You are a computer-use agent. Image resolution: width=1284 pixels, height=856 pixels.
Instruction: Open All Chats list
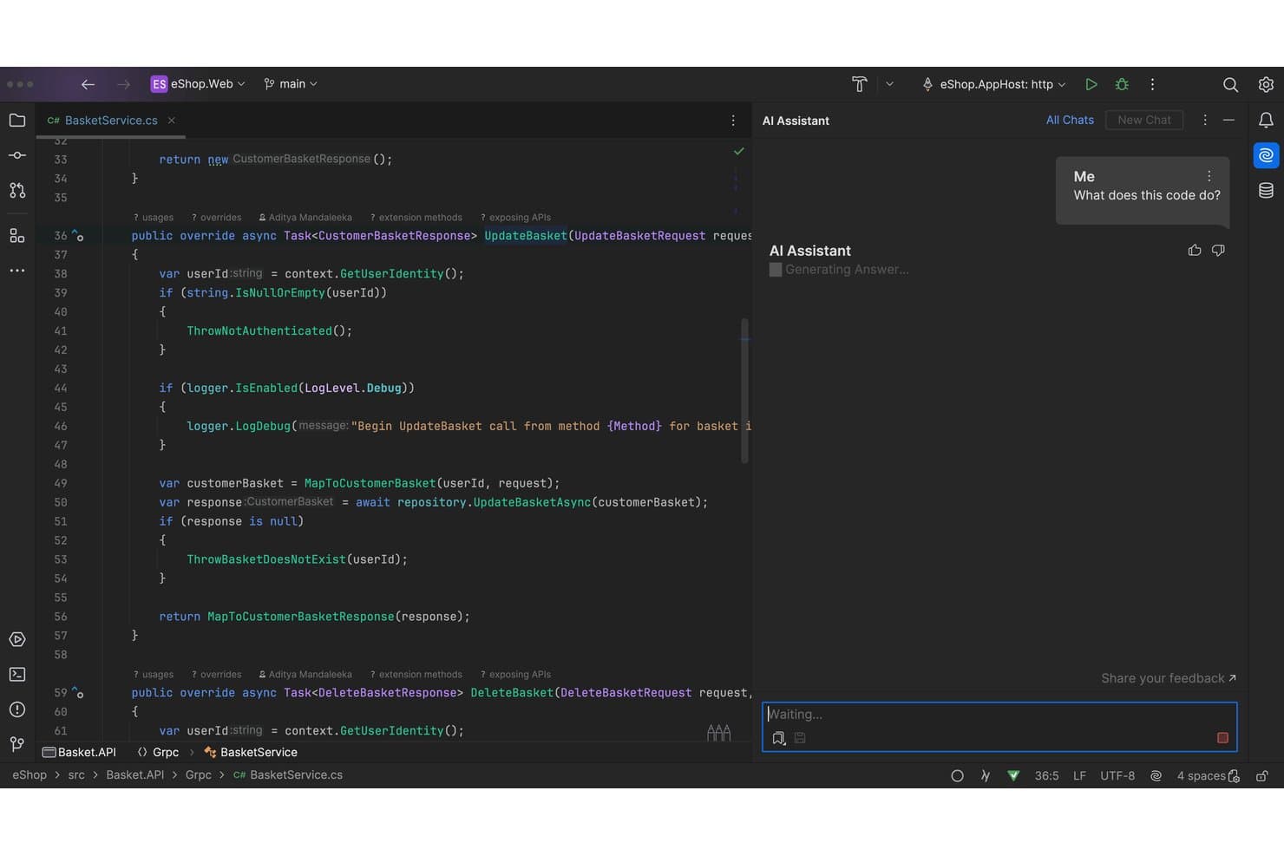[1070, 120]
